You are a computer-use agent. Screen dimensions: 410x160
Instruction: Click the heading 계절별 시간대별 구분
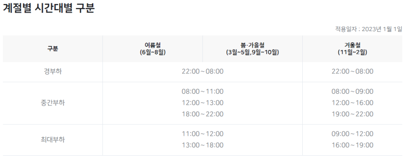(x=48, y=8)
